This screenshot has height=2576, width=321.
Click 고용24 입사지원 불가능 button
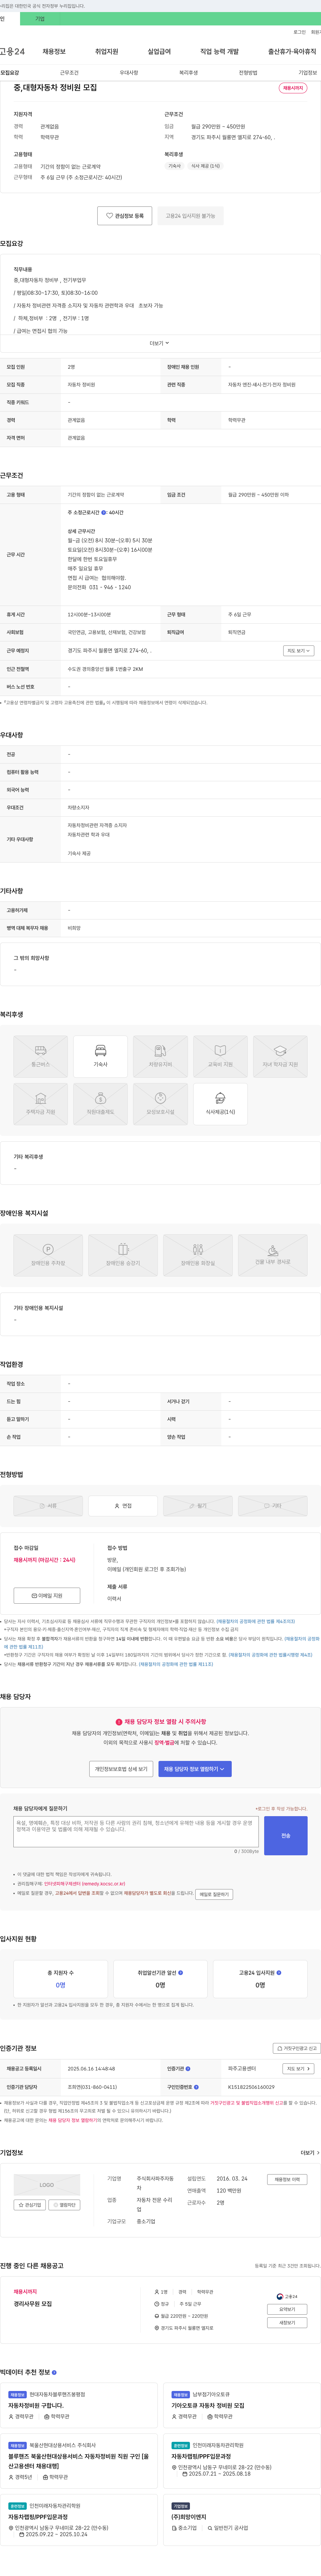coord(190,216)
